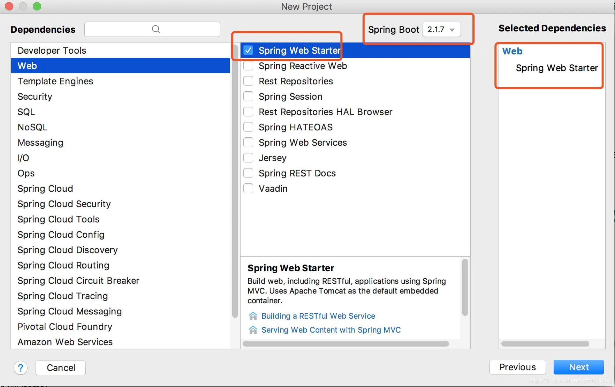The height and width of the screenshot is (387, 615).
Task: Select the NoSQL category
Action: click(121, 127)
